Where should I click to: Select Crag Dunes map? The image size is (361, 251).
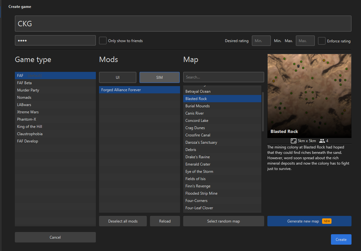pos(222,128)
